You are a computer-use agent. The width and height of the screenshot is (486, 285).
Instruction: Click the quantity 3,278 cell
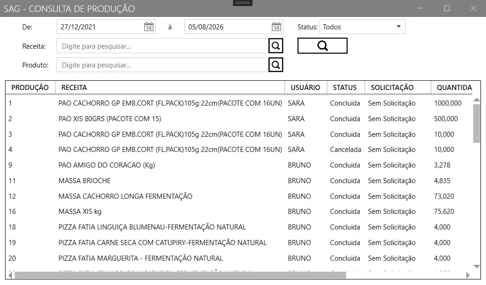[442, 165]
